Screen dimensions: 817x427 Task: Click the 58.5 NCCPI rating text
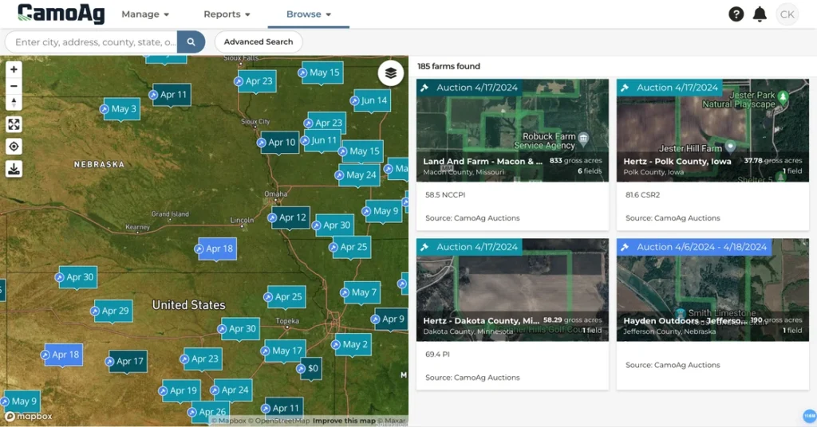coord(445,195)
